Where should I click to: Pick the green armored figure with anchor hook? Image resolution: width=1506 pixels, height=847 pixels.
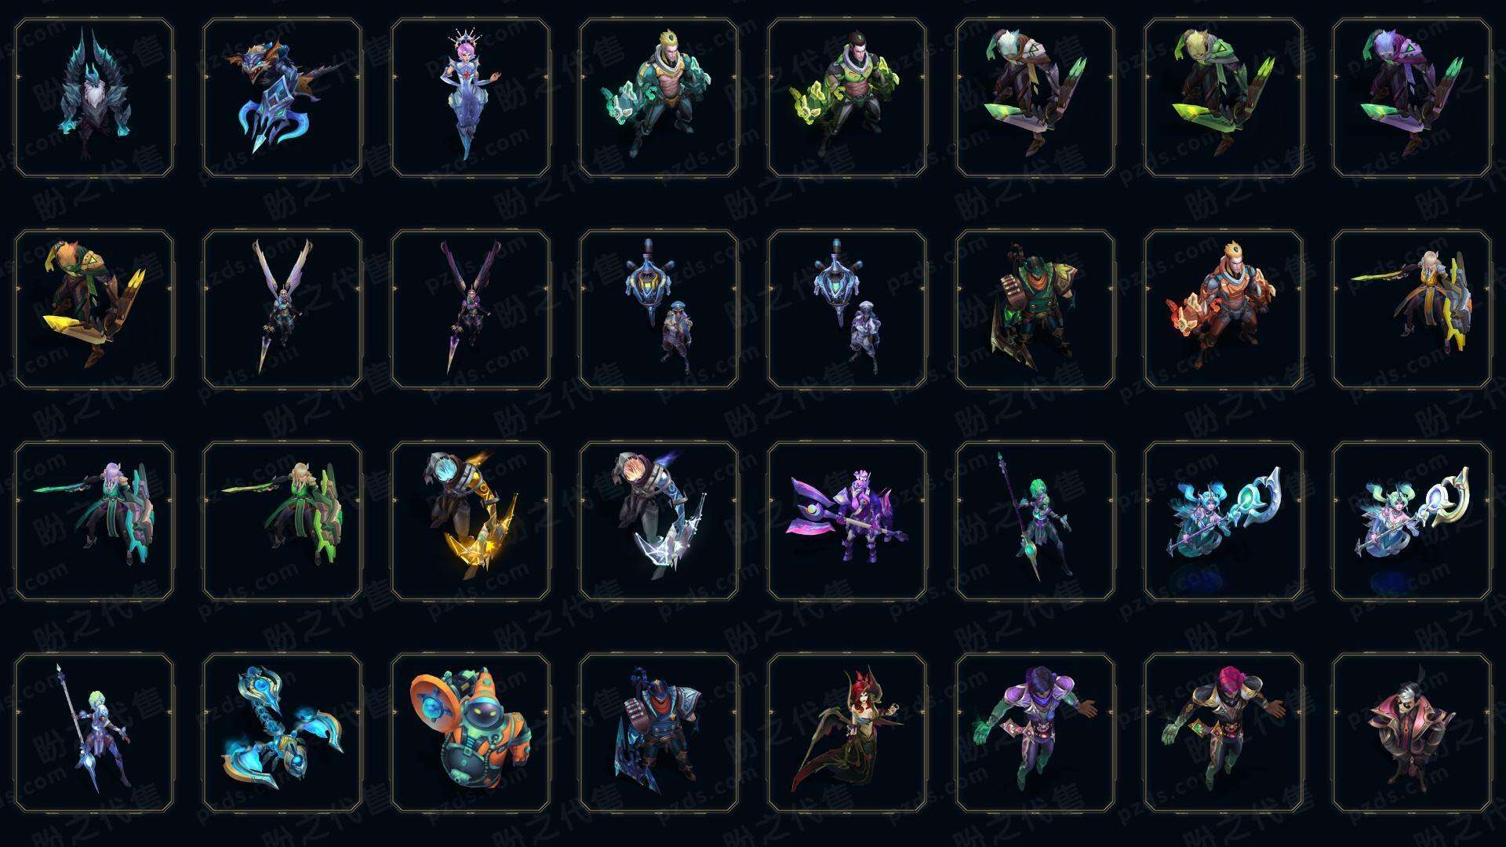pos(1035,309)
